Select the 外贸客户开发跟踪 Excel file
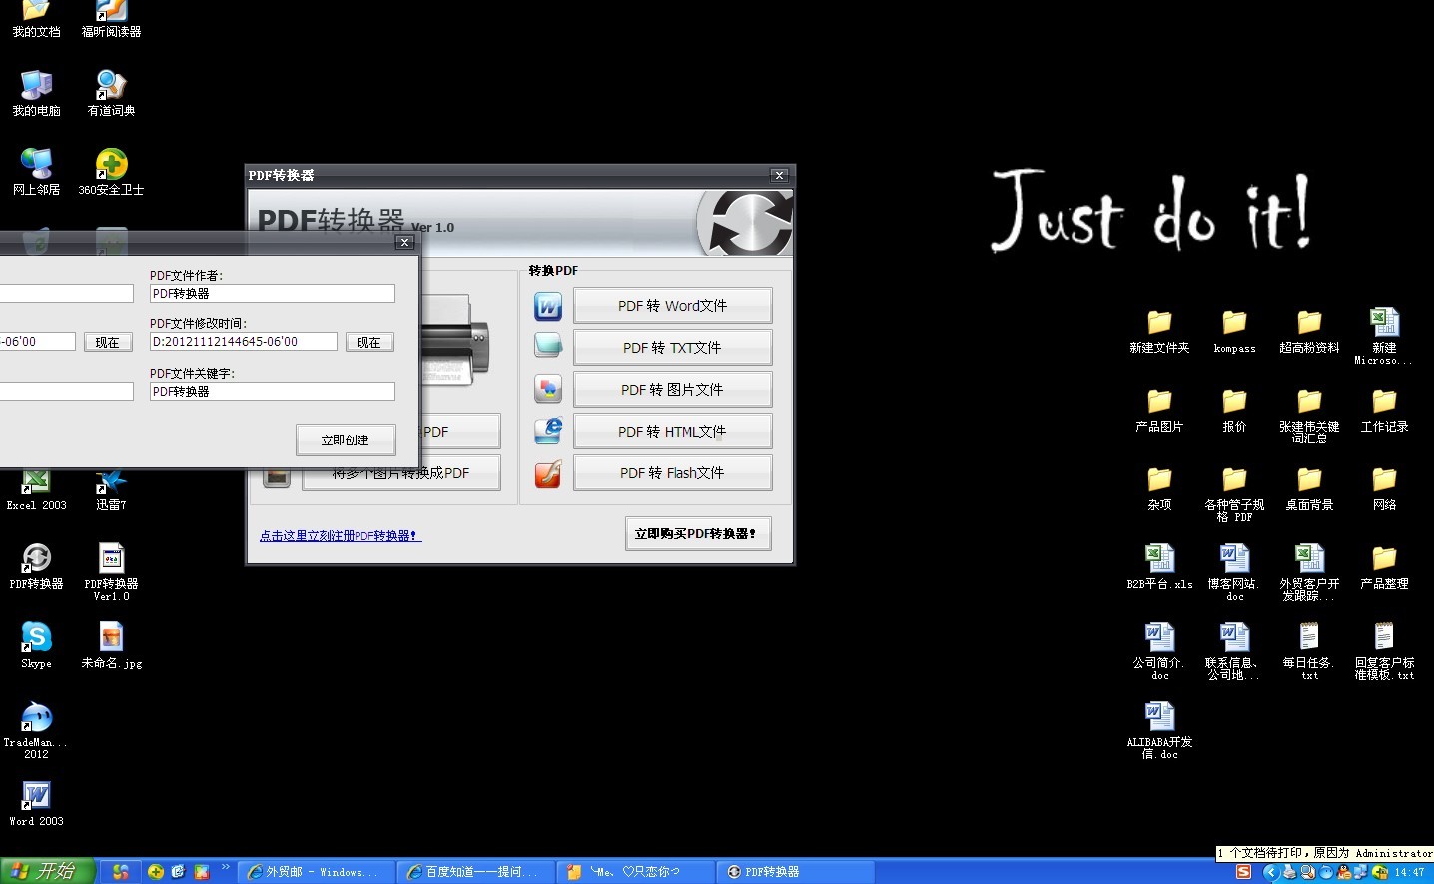The width and height of the screenshot is (1434, 884). click(x=1309, y=573)
